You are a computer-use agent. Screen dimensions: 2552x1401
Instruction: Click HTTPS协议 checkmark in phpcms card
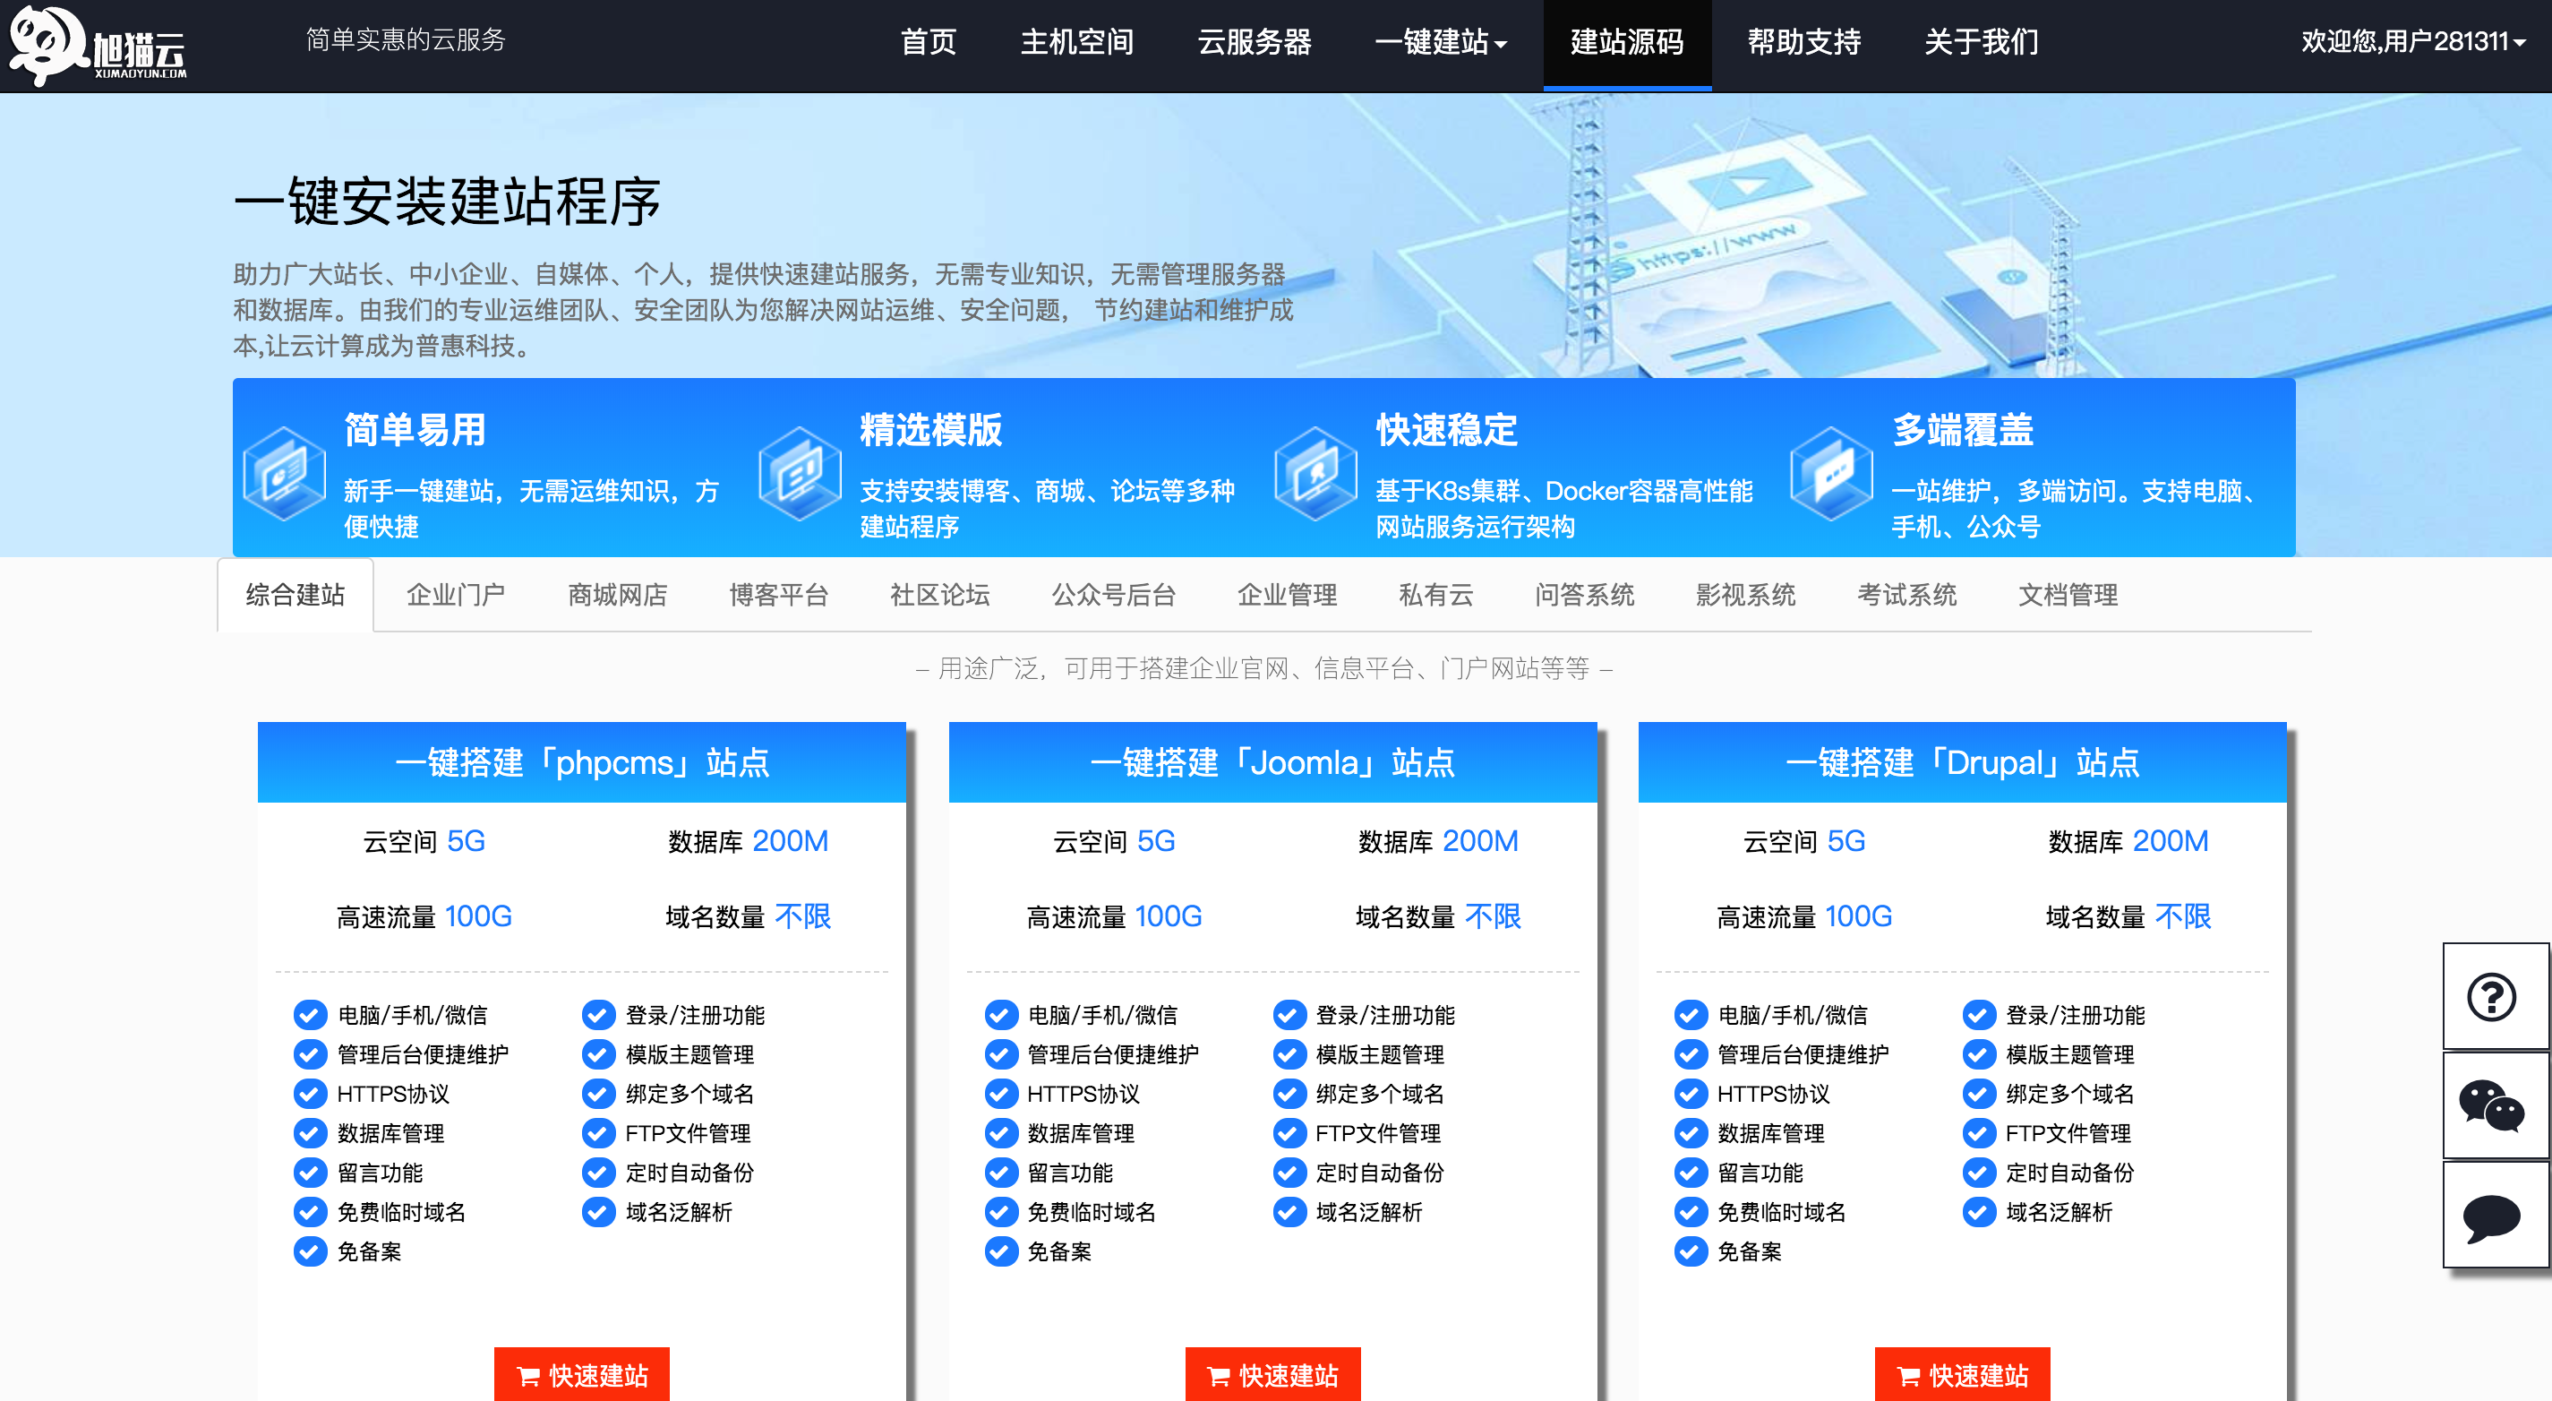click(310, 1094)
